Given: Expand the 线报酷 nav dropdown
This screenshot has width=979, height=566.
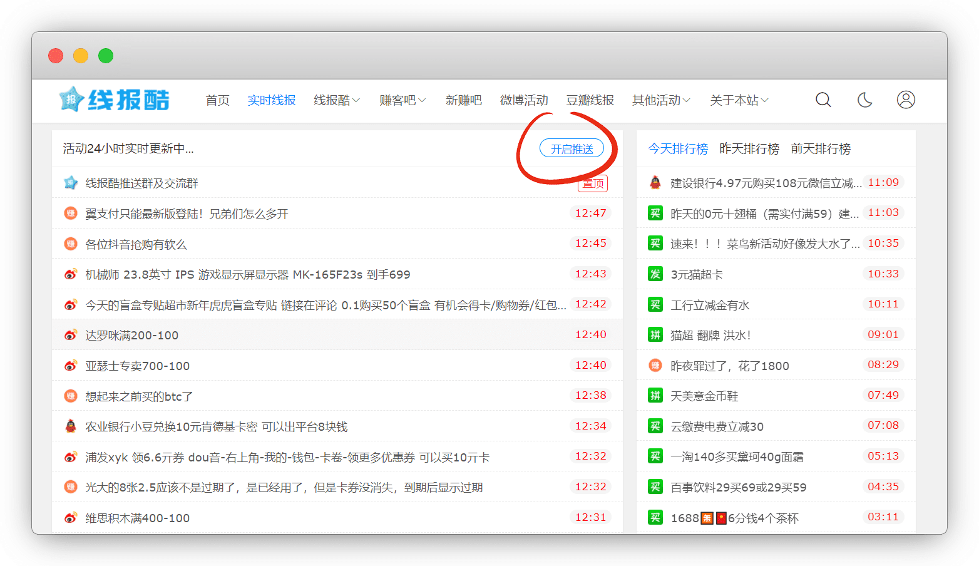Looking at the screenshot, I should pos(336,100).
